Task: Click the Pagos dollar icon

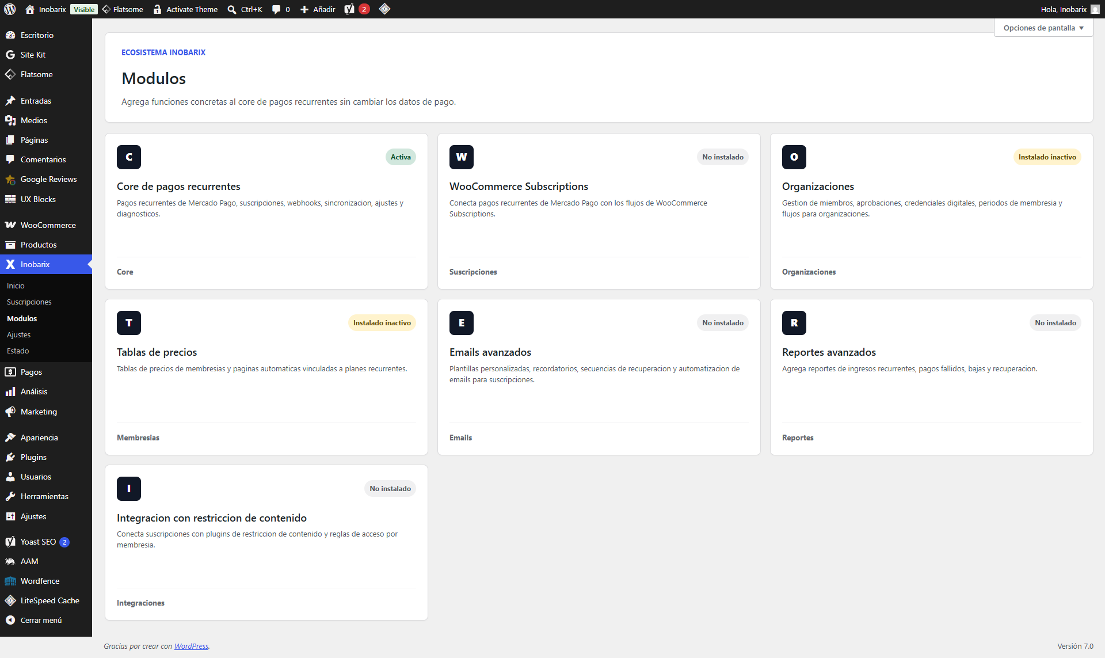Action: pyautogui.click(x=10, y=372)
